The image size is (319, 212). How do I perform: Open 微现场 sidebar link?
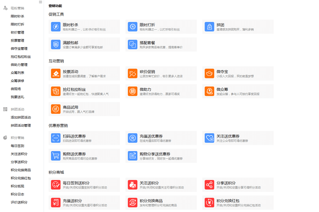(16, 89)
